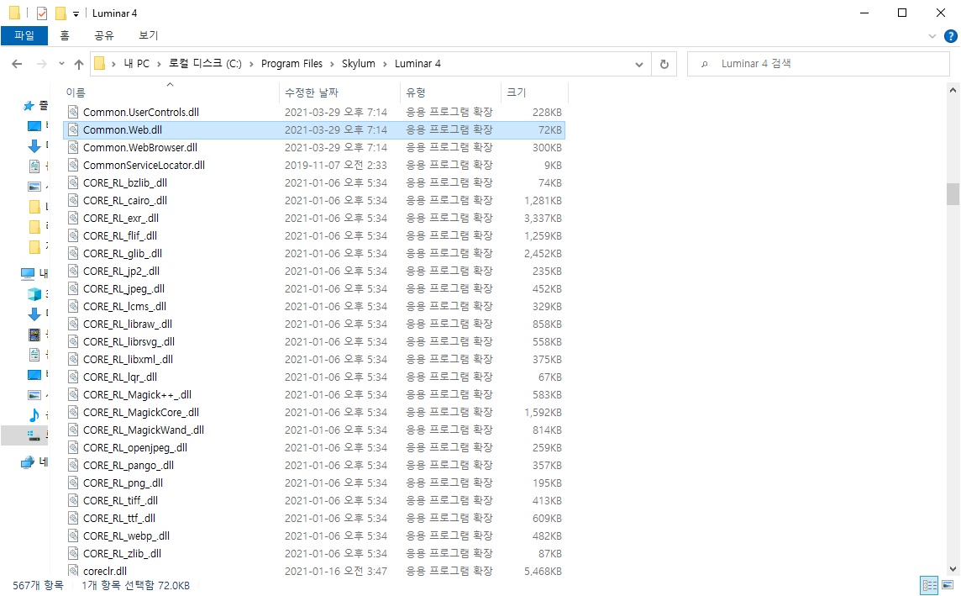This screenshot has height=596, width=961.
Task: Click the icon of CORE_RL_pango_.dll
Action: tap(73, 466)
